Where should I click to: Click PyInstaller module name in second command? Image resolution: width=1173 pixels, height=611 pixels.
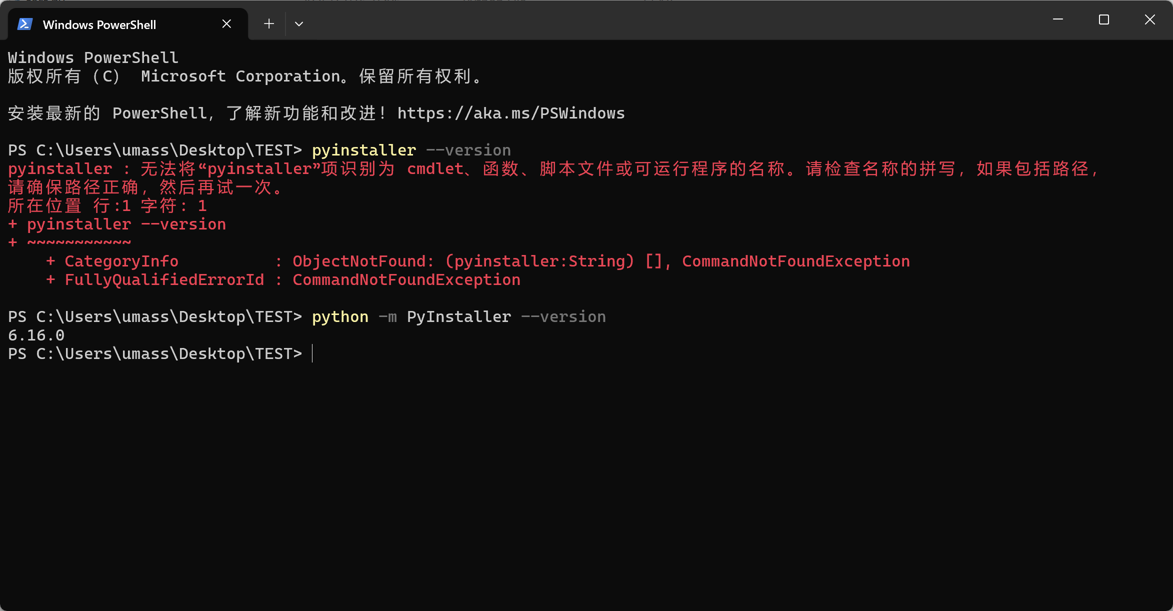click(x=459, y=316)
